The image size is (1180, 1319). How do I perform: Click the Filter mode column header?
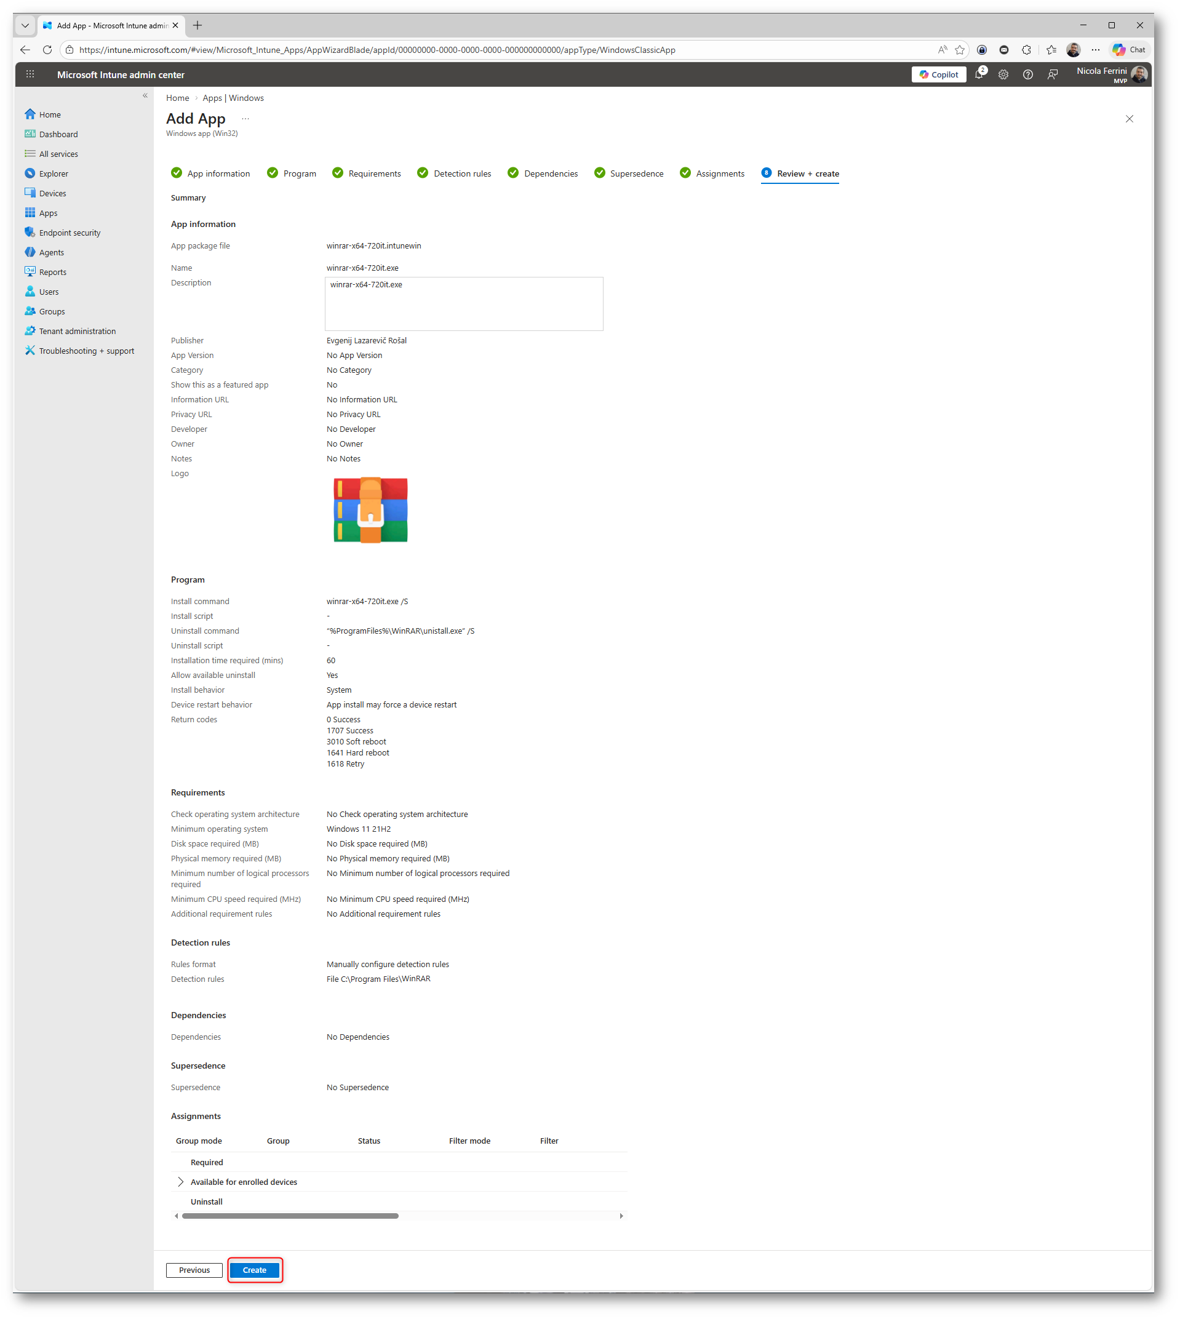[x=470, y=1141]
